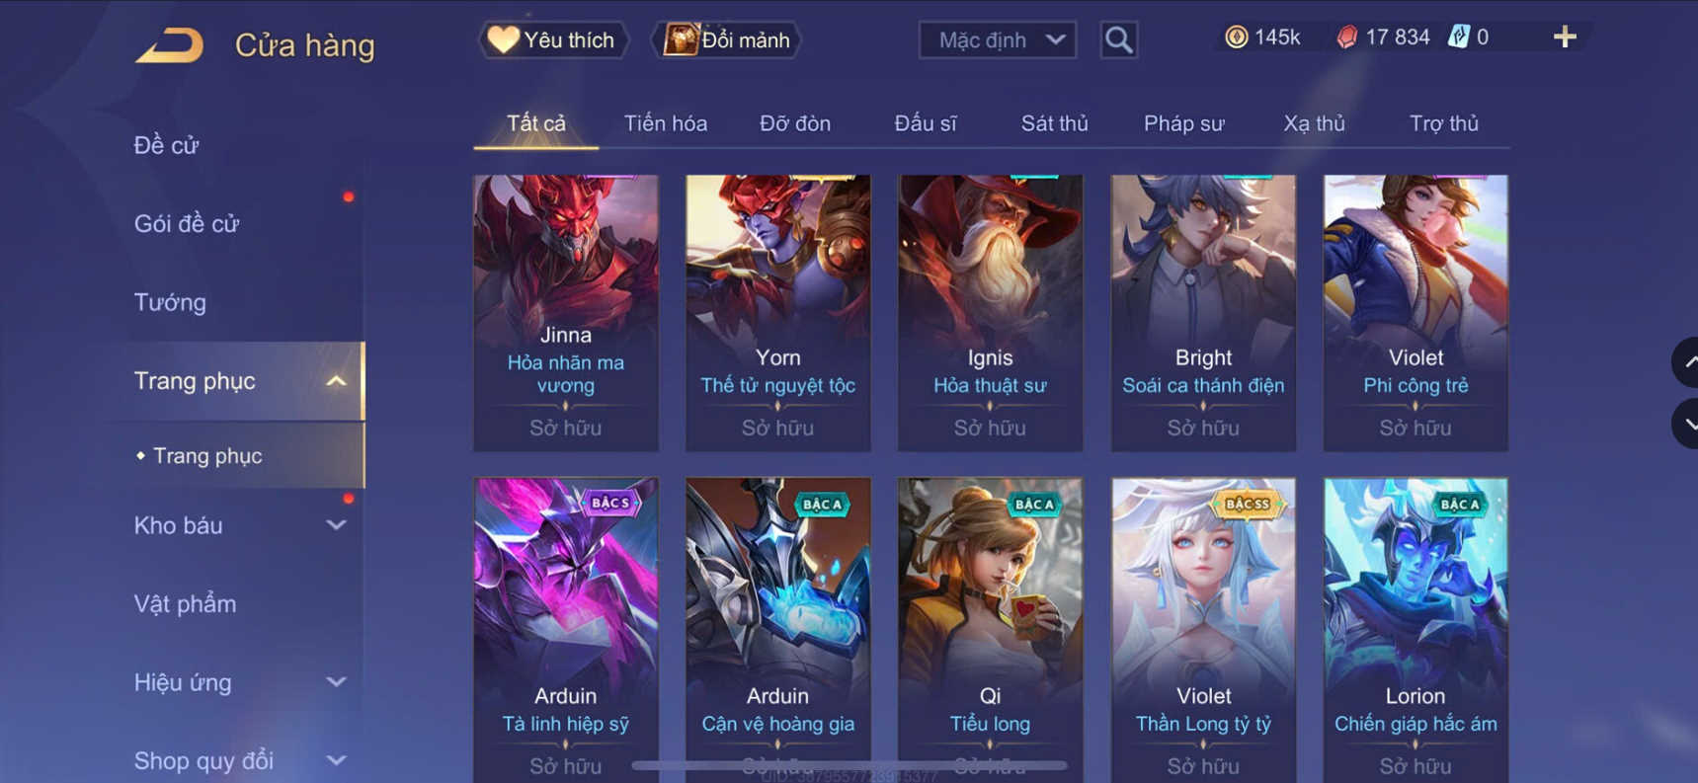Screen dimensions: 1698x783
Task: Open the Violet Thần Long tỷ tỷ skin card
Action: coord(1203,630)
